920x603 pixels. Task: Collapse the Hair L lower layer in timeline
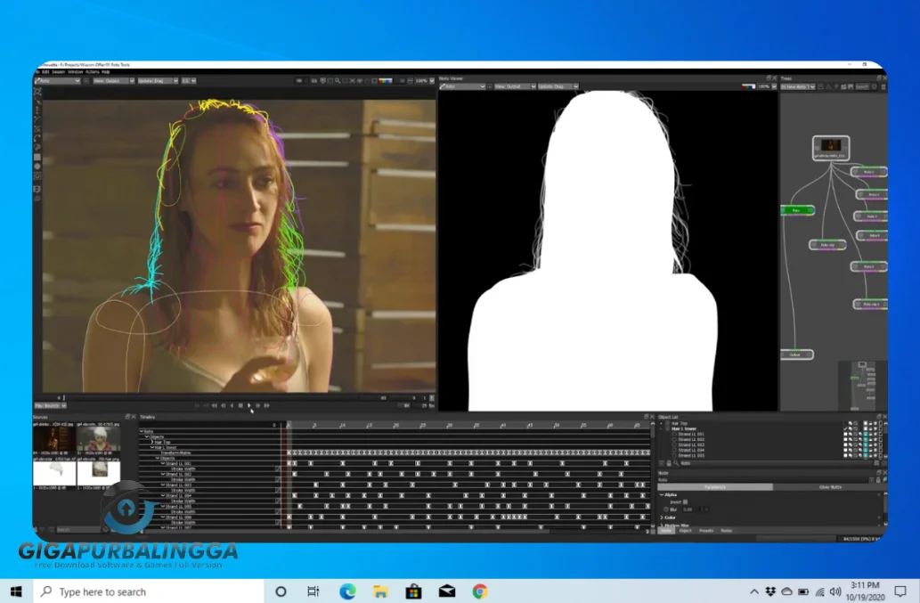pyautogui.click(x=152, y=447)
